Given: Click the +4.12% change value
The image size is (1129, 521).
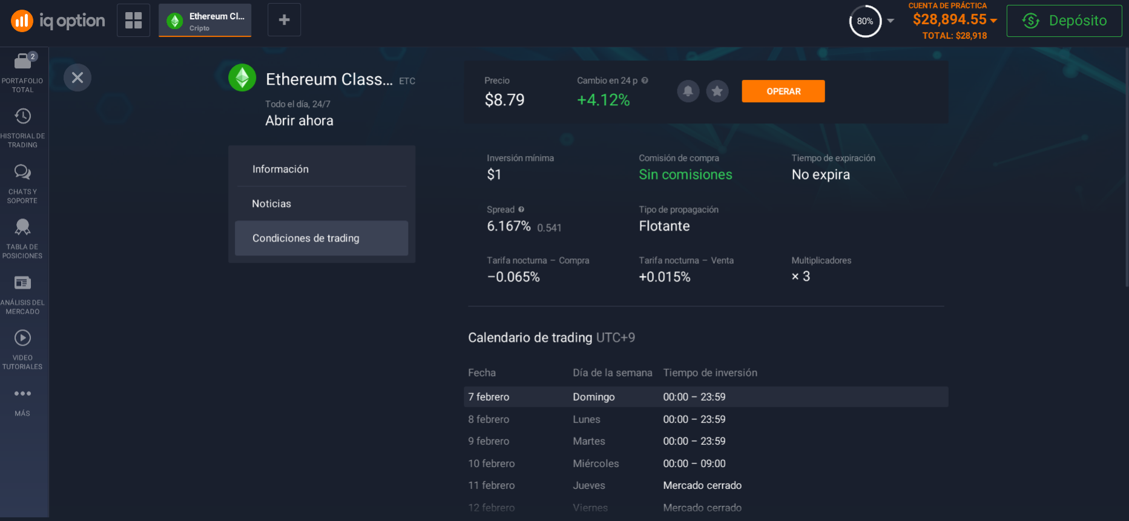Looking at the screenshot, I should pyautogui.click(x=604, y=100).
